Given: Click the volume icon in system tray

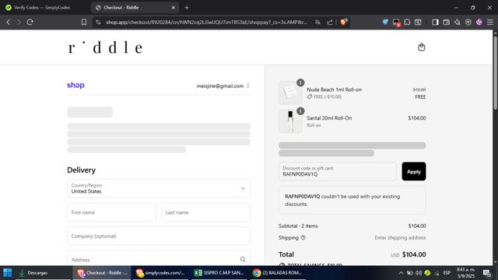Looking at the screenshot, I should click(419, 273).
